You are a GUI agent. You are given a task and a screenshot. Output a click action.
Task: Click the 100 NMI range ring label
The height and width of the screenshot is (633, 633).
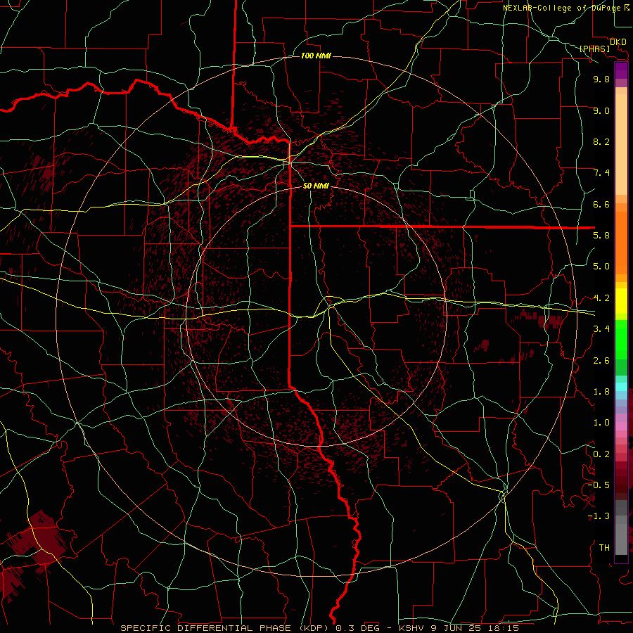[316, 56]
